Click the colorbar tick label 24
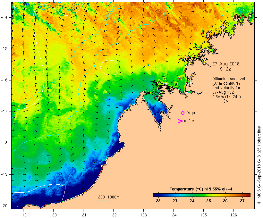 click(x=192, y=201)
